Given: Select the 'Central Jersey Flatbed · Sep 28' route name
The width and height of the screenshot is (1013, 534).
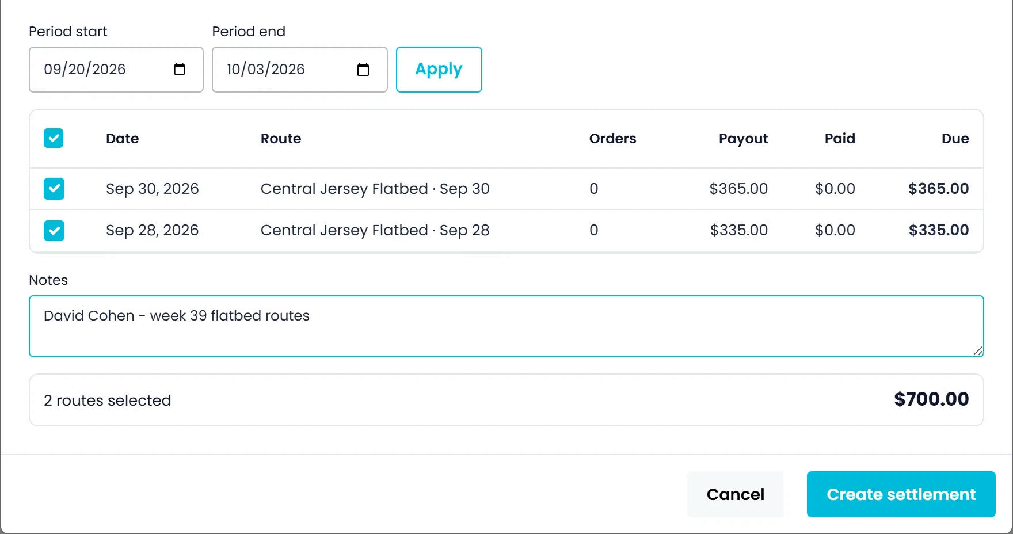Looking at the screenshot, I should (375, 230).
